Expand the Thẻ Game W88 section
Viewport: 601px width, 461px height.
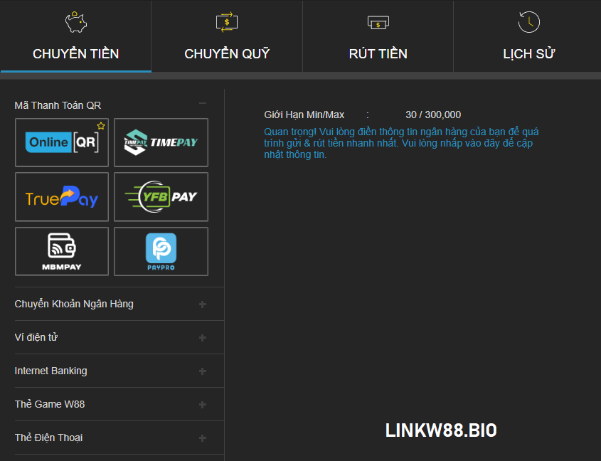pyautogui.click(x=203, y=405)
